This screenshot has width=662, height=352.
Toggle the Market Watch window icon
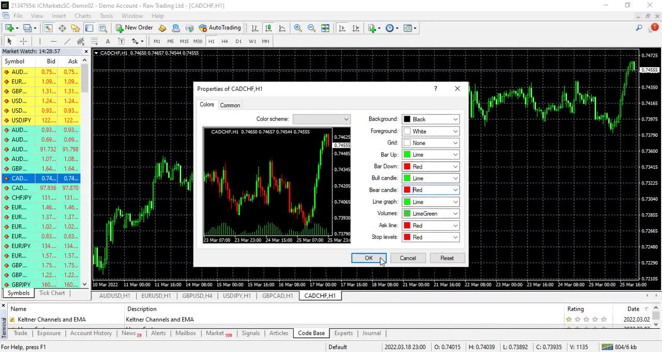48,28
